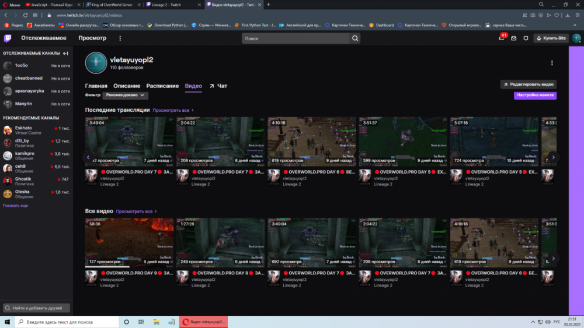Screen dimensions: 584x328
Task: Open Cortana circle icon on taskbar
Action: [x=126, y=322]
